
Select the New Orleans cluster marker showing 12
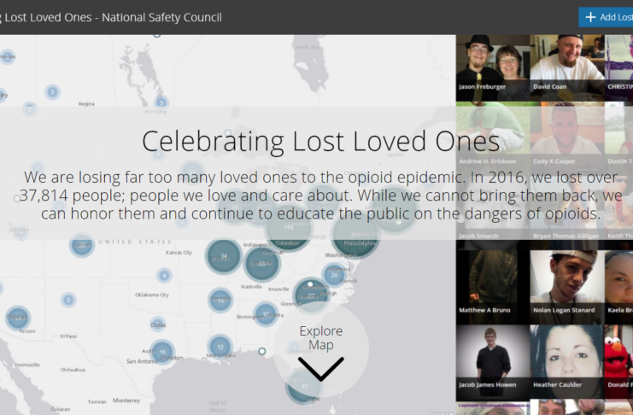point(220,347)
